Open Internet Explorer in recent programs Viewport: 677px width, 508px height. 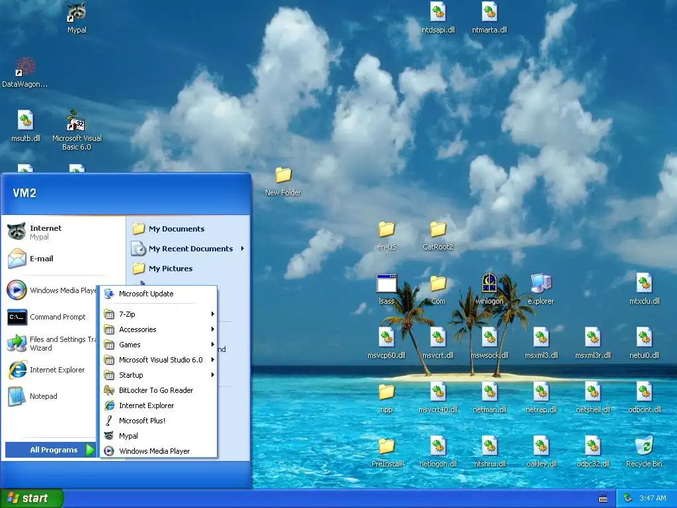coord(51,370)
